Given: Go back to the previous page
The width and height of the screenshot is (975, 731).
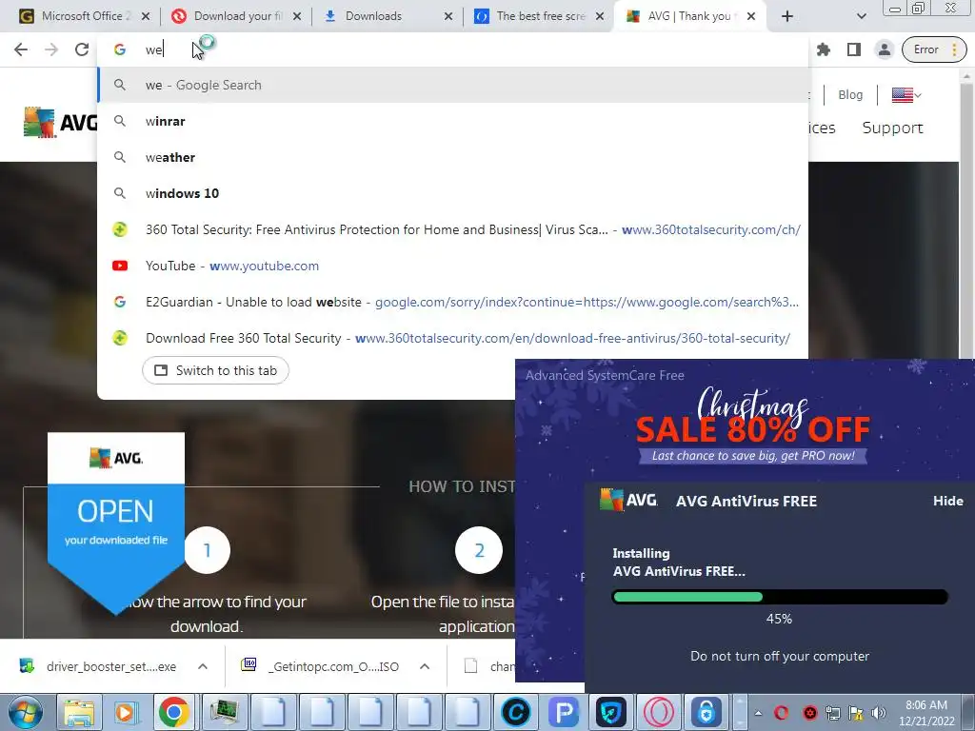Looking at the screenshot, I should 21,49.
